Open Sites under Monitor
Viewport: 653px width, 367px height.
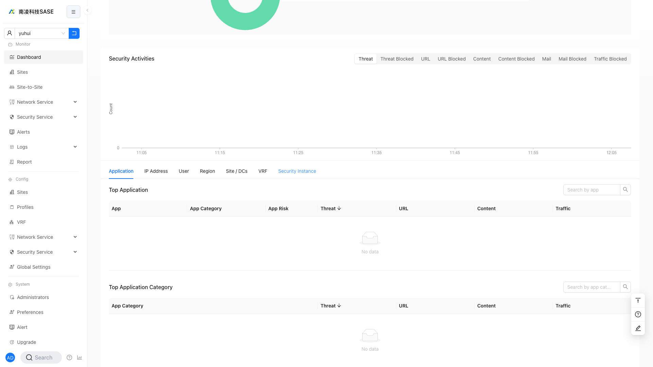(x=44, y=72)
